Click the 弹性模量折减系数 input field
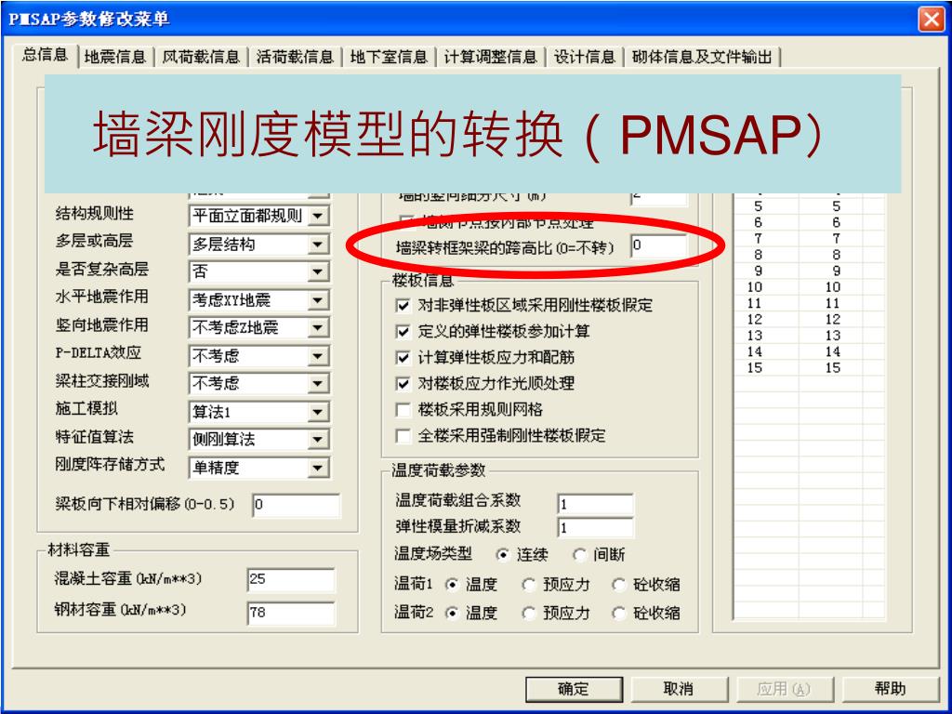Screen dimensions: 952x714 point(596,528)
